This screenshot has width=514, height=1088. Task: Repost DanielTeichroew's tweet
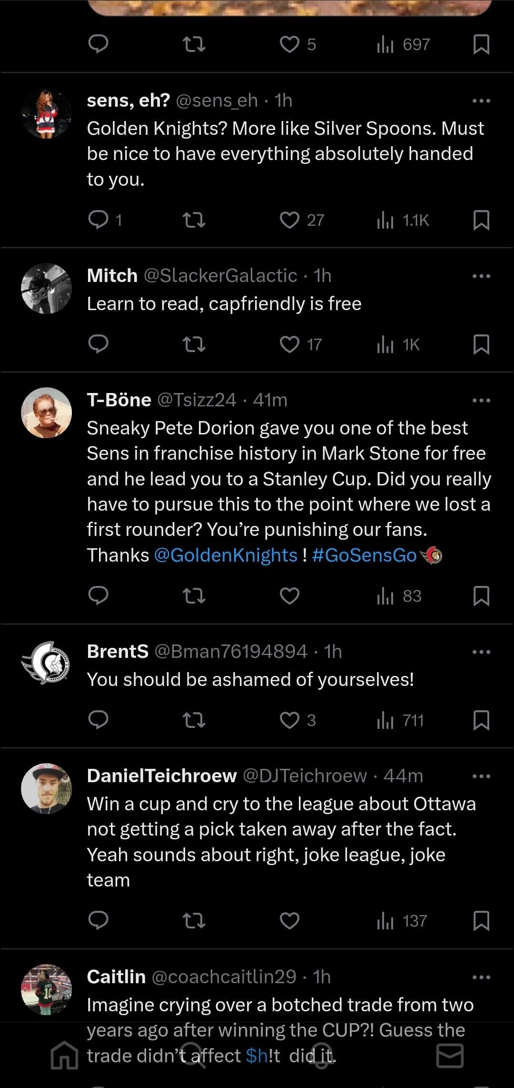point(194,921)
